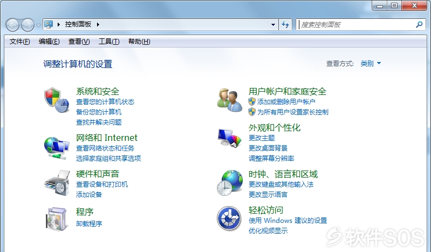Click 优化视频显示 link

coord(268,231)
